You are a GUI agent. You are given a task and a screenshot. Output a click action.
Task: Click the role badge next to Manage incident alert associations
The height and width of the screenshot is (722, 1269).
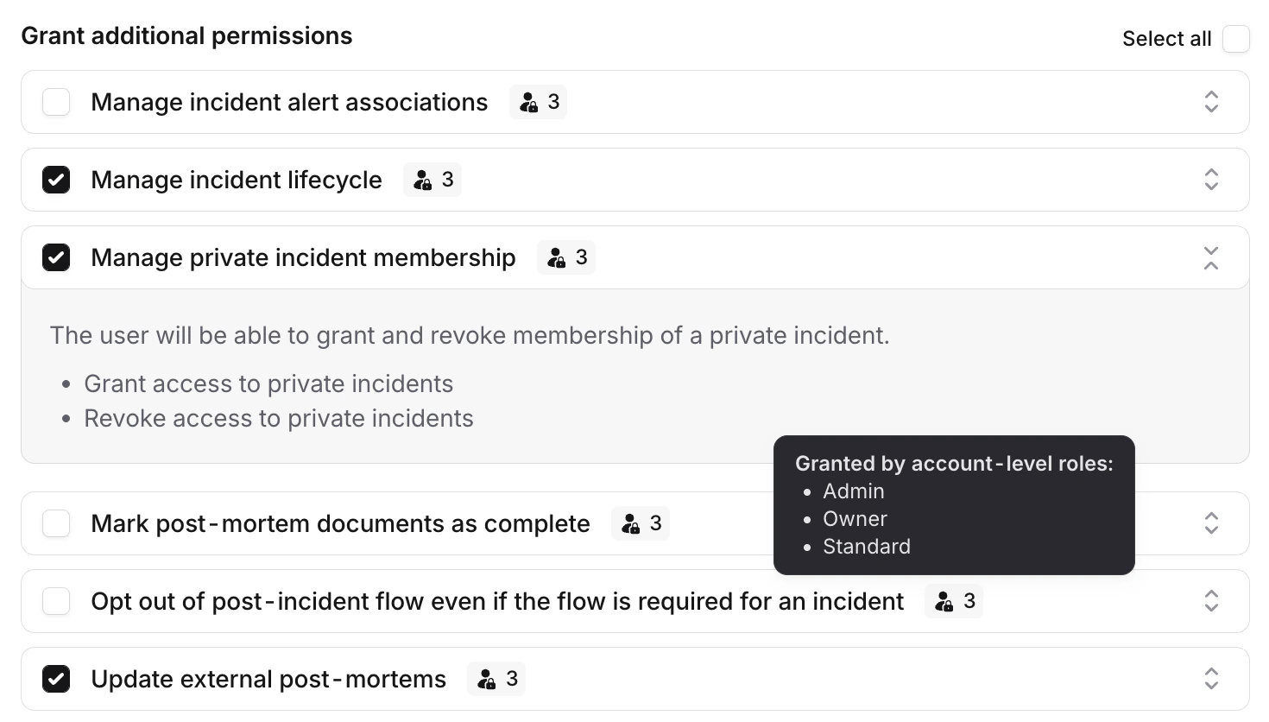(x=538, y=102)
